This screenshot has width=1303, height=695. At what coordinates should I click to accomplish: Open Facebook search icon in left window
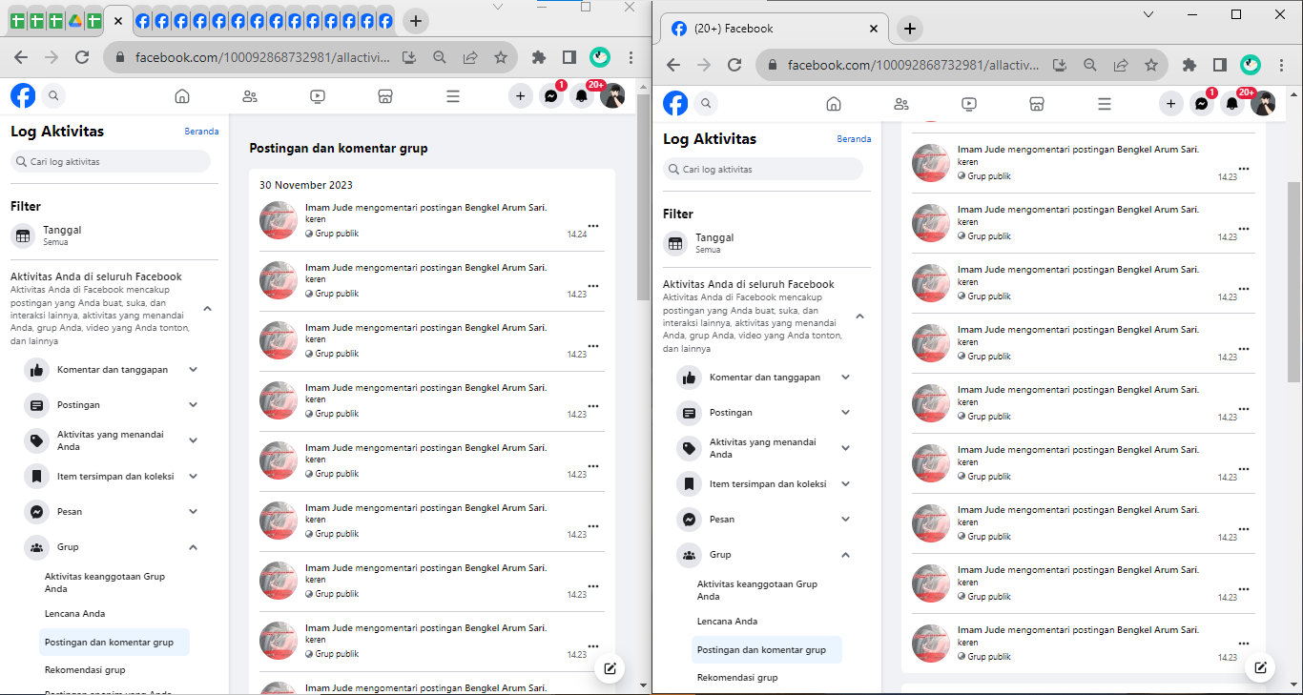click(x=53, y=95)
